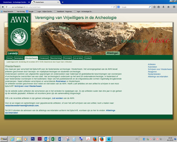The image size is (177, 142).
Task: Open the Home menu item
Action: pyautogui.click(x=9, y=58)
